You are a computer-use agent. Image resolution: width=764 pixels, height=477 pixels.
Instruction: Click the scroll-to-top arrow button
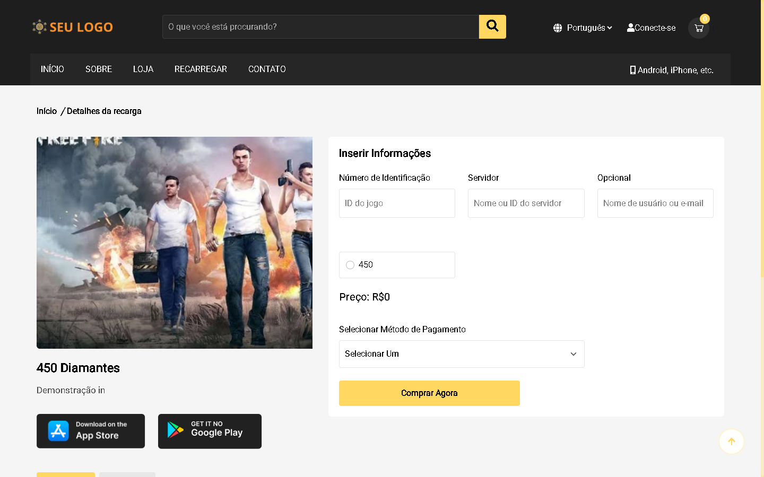[x=731, y=441]
